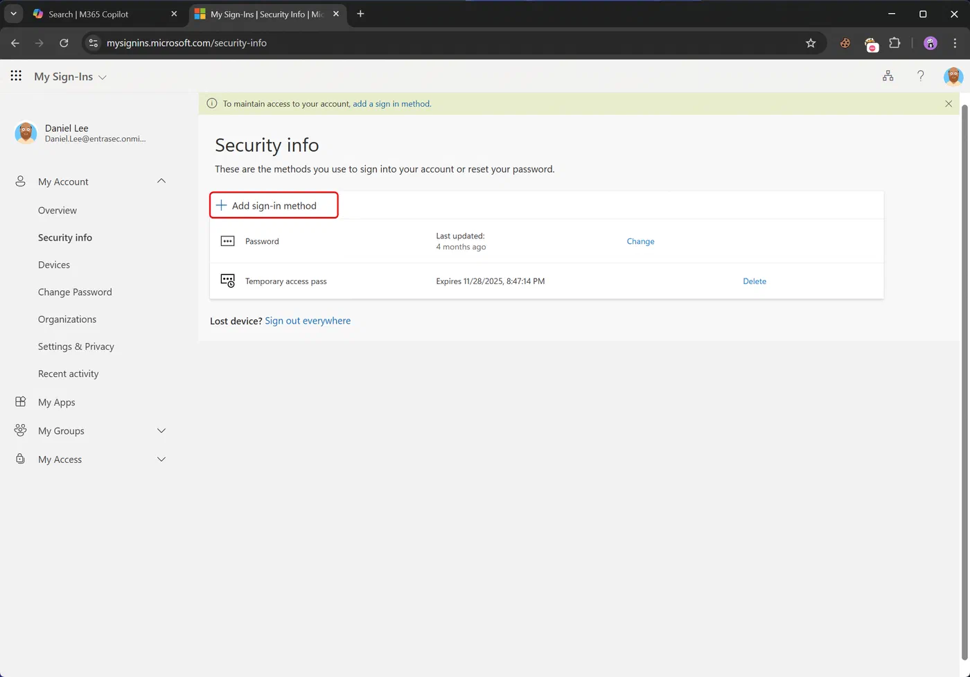The height and width of the screenshot is (677, 970).
Task: Bookmark this page with the star icon
Action: click(x=811, y=43)
